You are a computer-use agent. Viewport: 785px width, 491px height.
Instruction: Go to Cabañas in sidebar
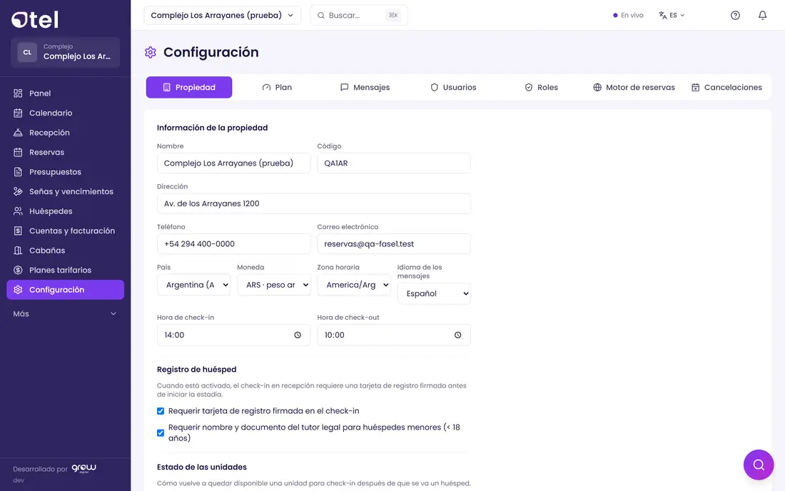pos(65,250)
